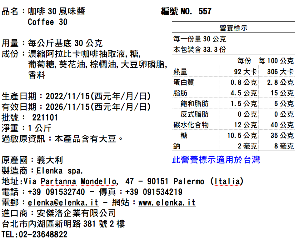Click the 飽和脂肪 row label
299x250 pixels.
click(x=194, y=103)
